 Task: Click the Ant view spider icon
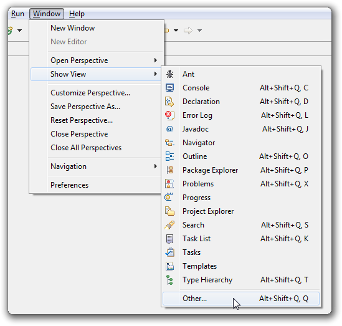pyautogui.click(x=169, y=74)
